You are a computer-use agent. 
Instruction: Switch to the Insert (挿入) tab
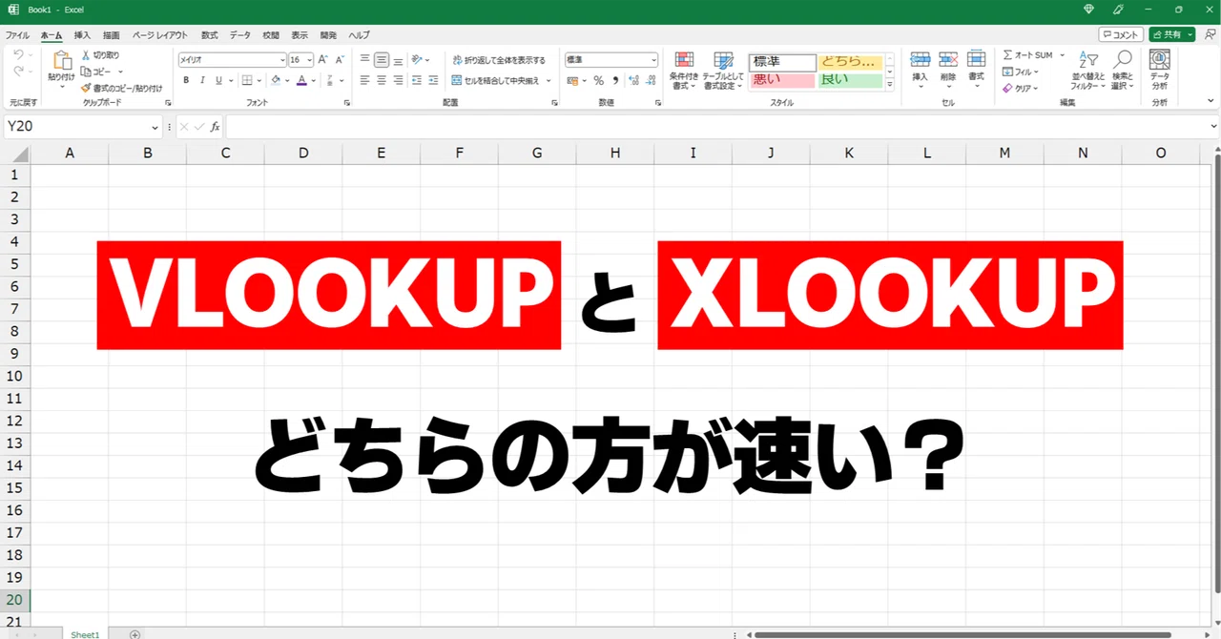pyautogui.click(x=82, y=35)
